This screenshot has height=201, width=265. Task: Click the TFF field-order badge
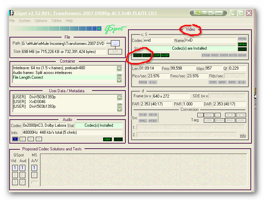(x=213, y=82)
